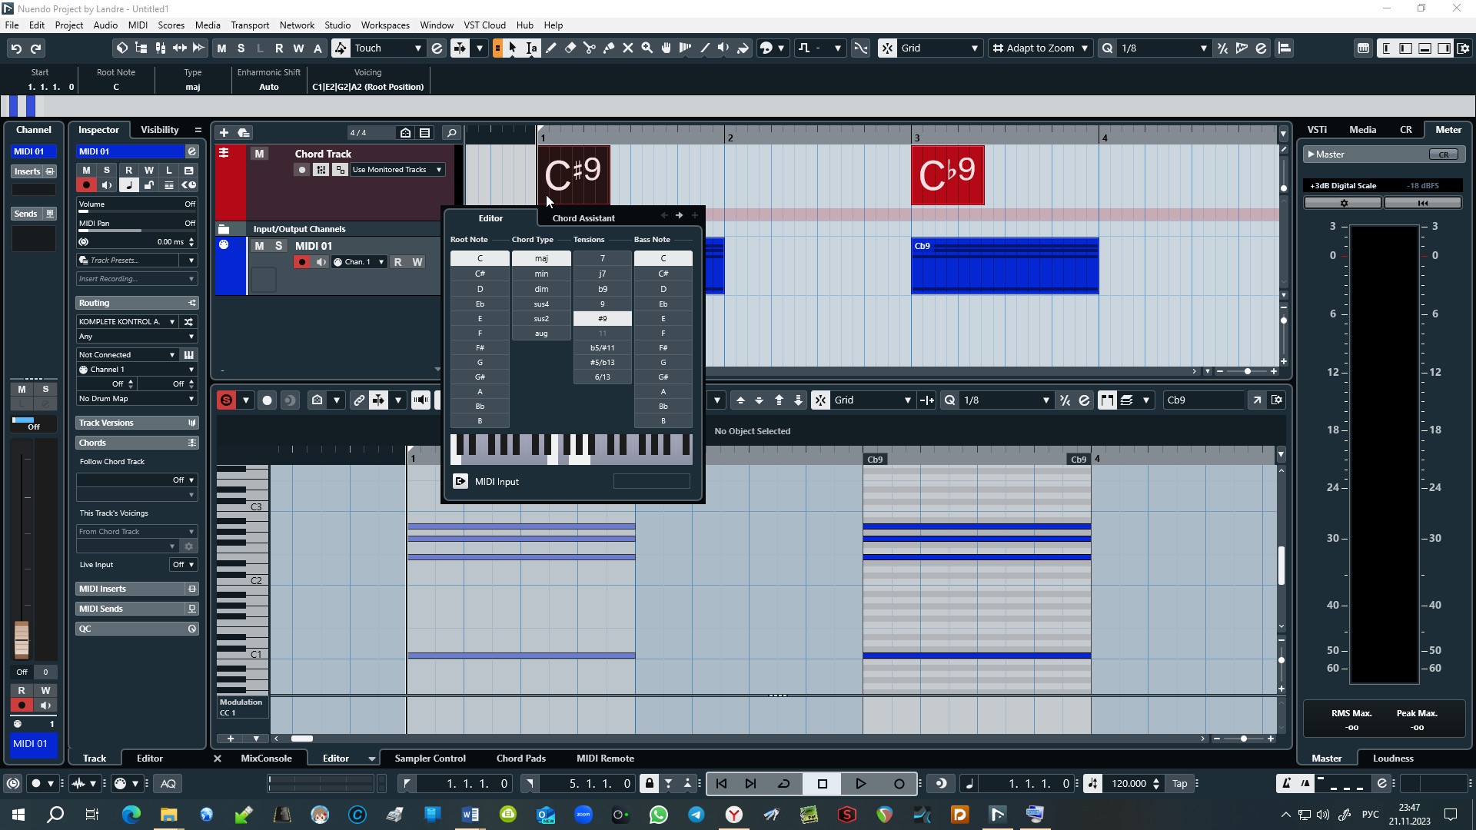Toggle Mute on MIDI 01 track
1476x830 pixels.
tap(259, 246)
